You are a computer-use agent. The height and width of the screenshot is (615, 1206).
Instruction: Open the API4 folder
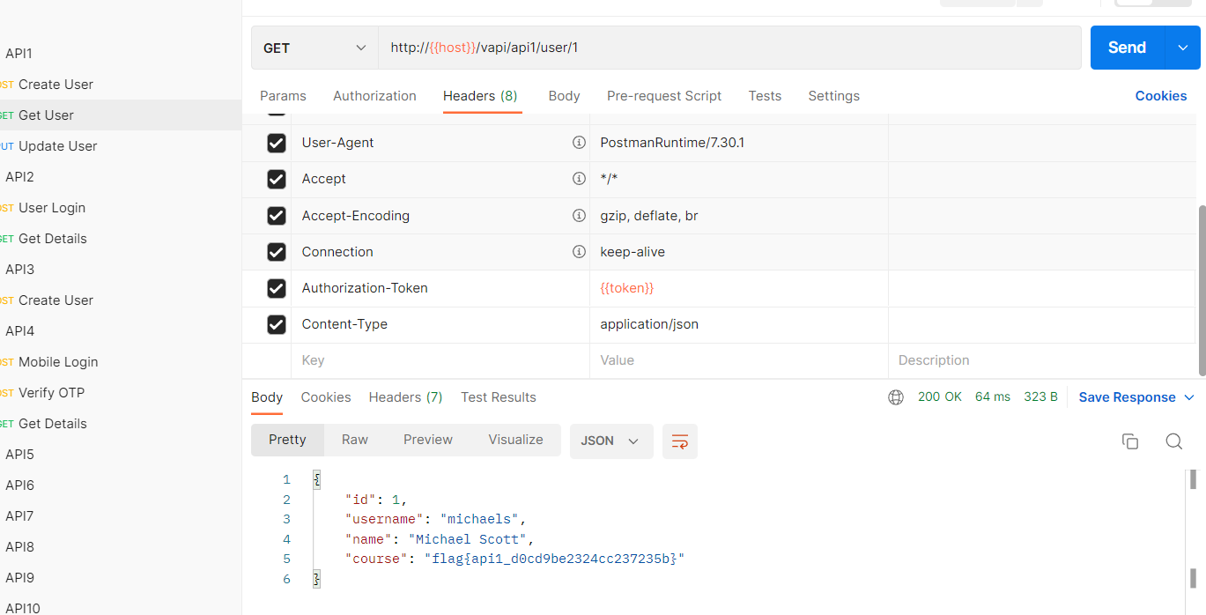coord(19,331)
